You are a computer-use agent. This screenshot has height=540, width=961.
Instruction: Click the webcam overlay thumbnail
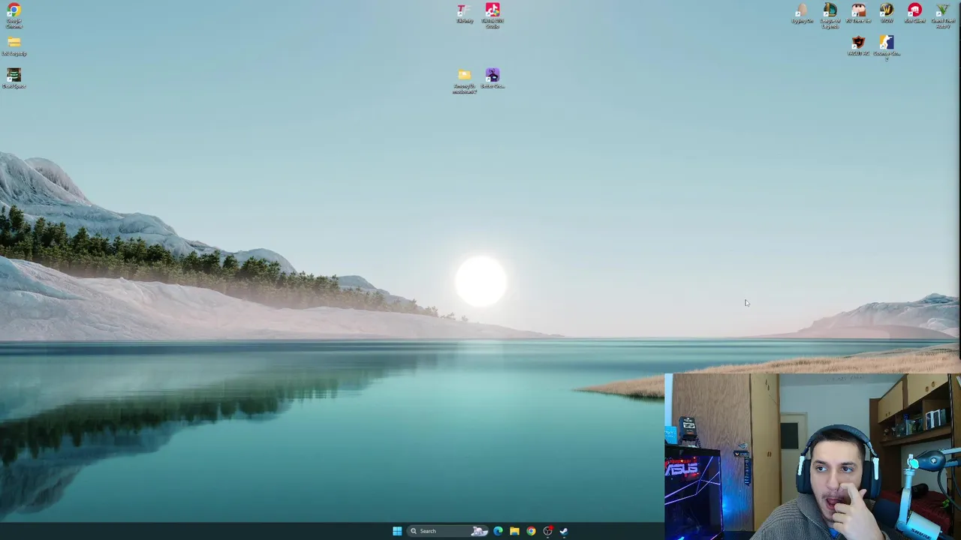812,457
